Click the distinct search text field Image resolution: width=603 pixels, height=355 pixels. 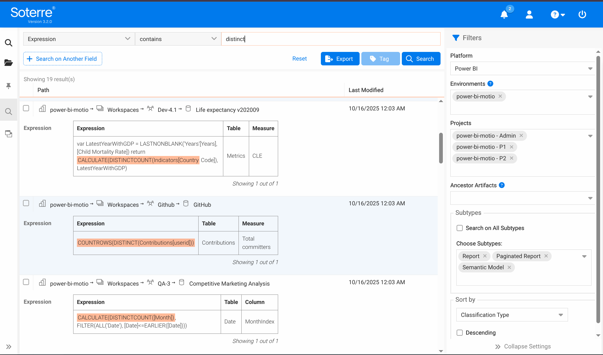(330, 39)
